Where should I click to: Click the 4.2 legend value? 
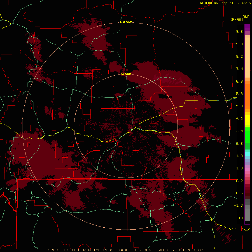239,119
